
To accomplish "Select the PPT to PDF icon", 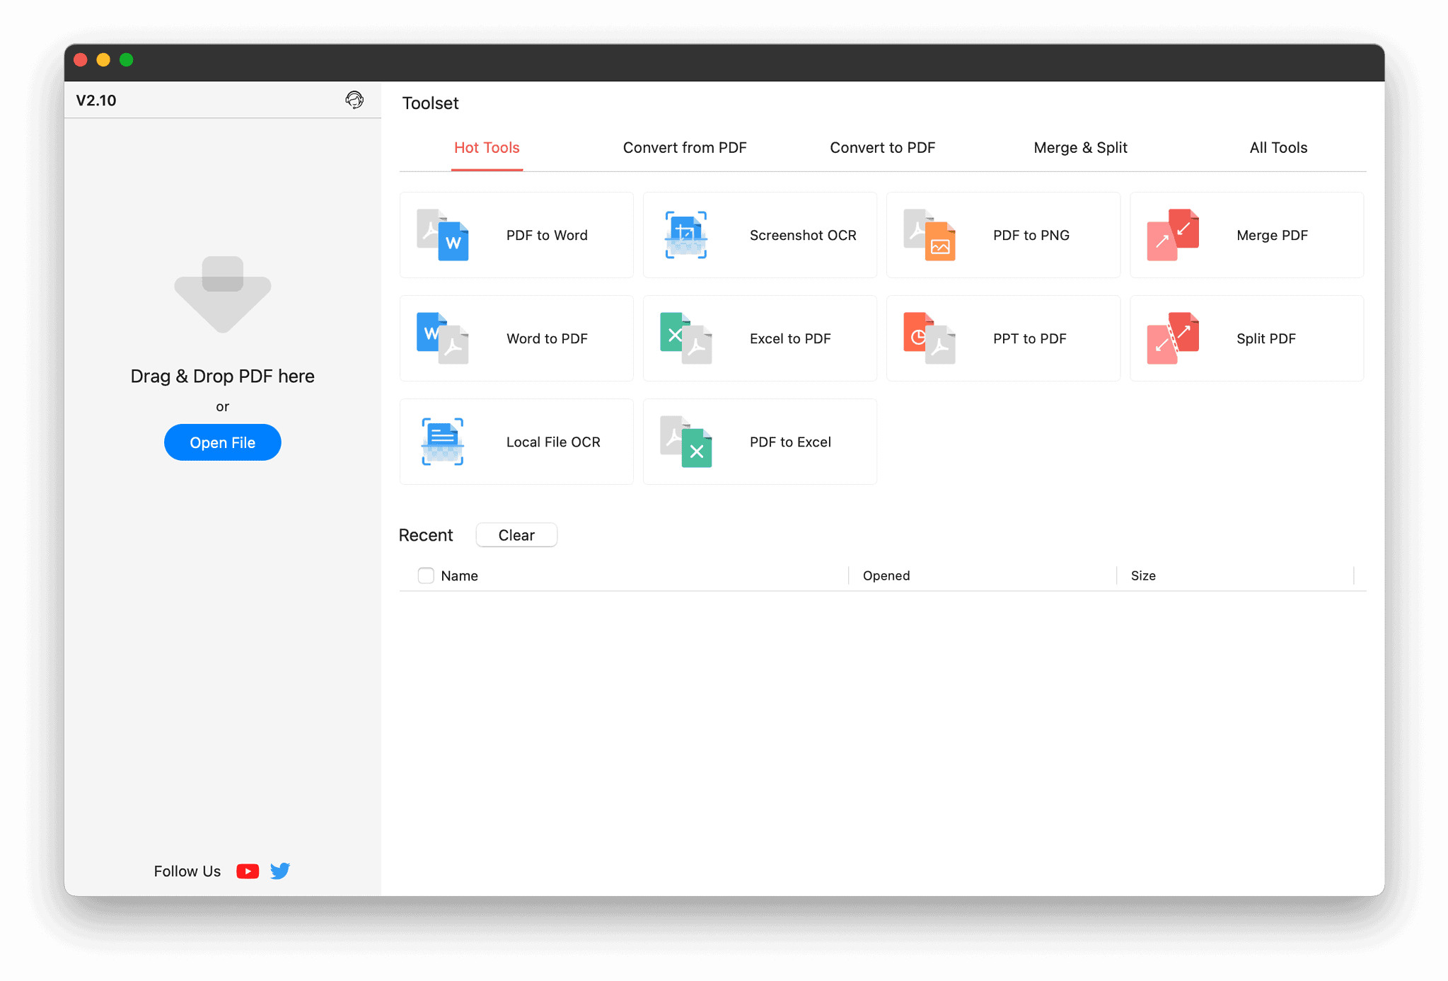I will click(929, 338).
